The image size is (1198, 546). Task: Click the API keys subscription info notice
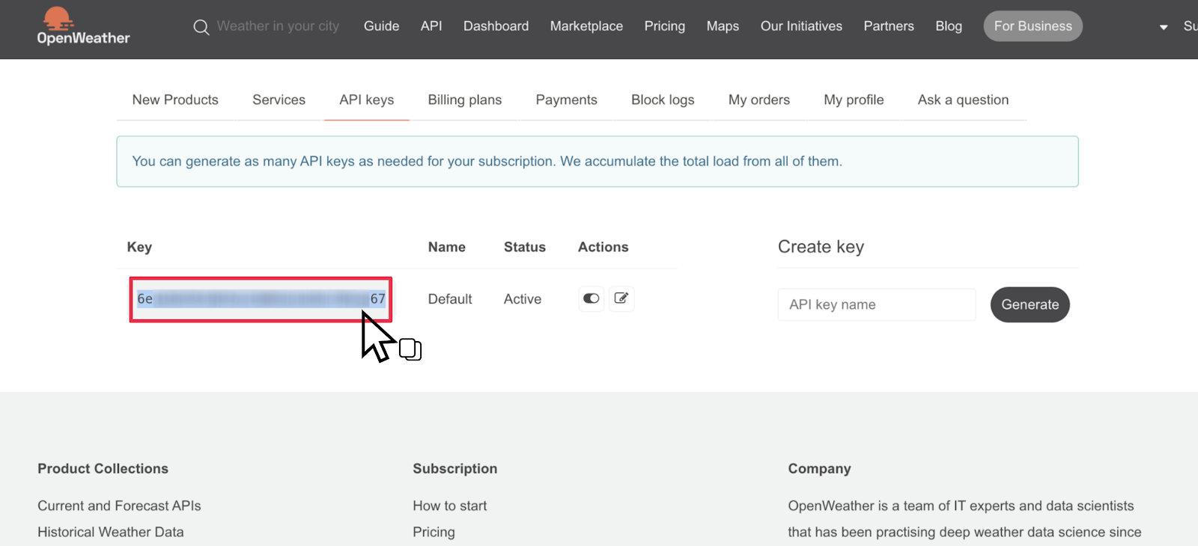click(598, 162)
